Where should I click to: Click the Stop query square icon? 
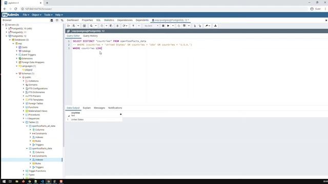pyautogui.click(x=163, y=26)
